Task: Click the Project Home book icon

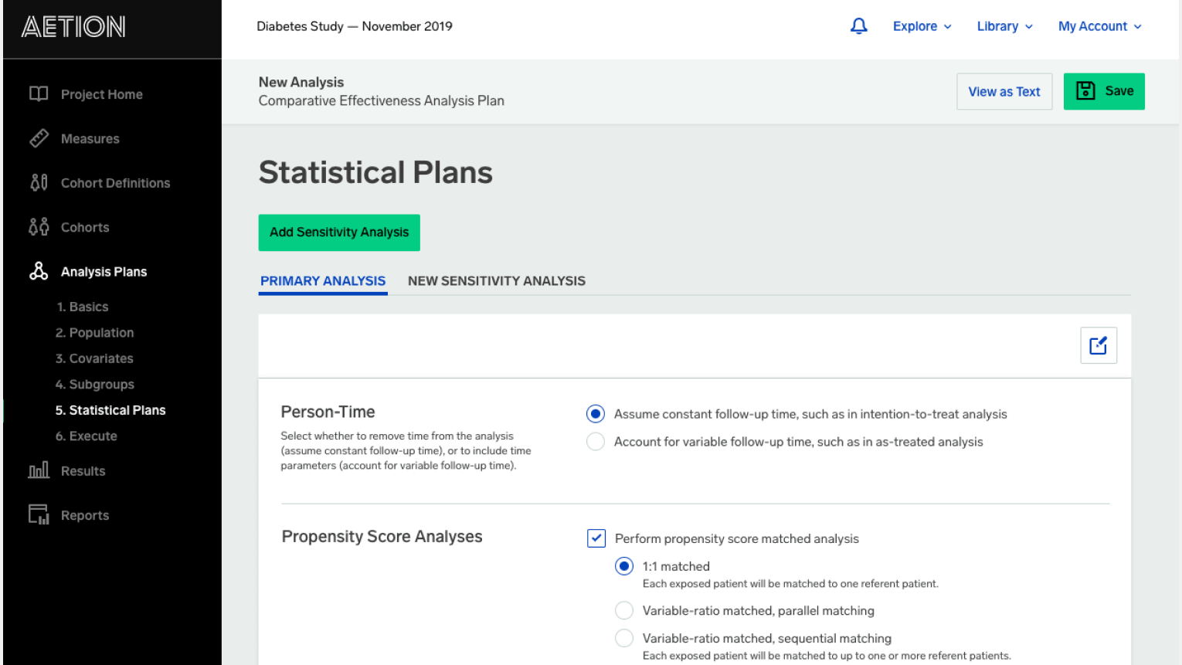Action: 39,94
